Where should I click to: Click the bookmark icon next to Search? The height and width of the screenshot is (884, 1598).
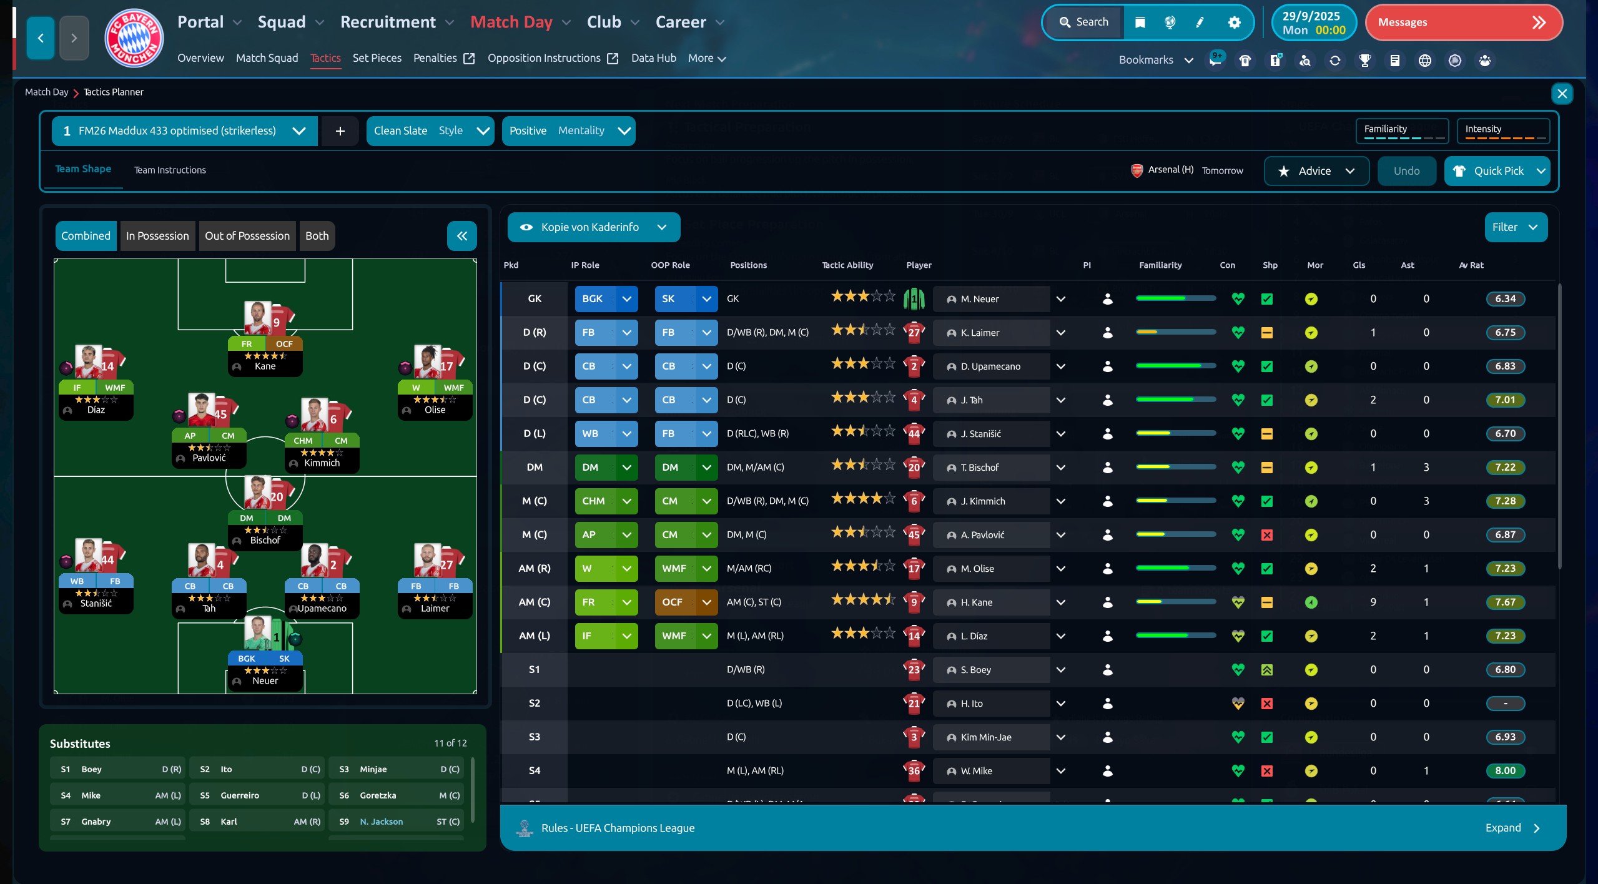click(1139, 22)
